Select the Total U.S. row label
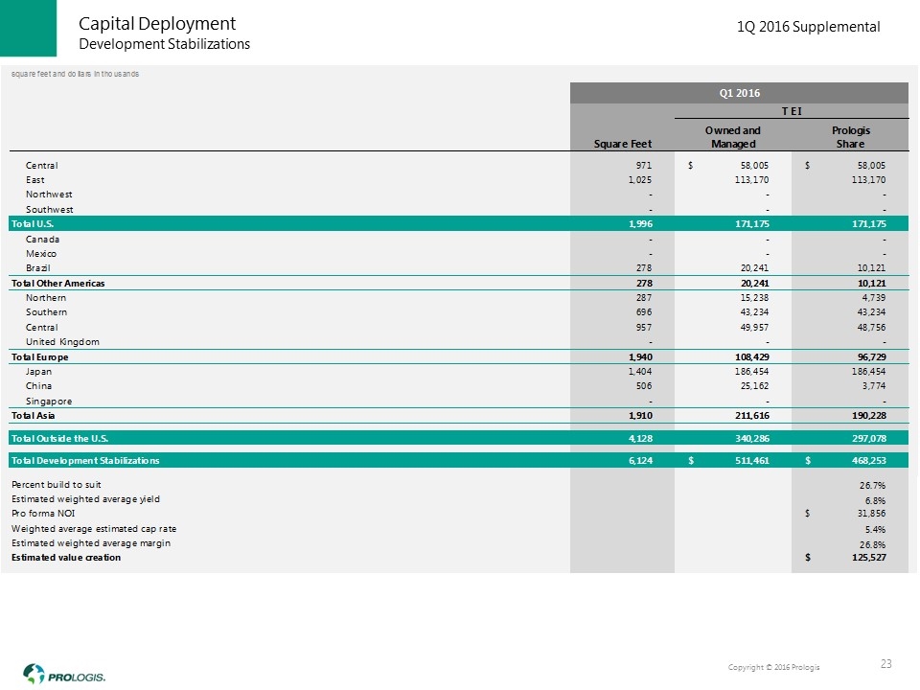The width and height of the screenshot is (920, 690). (x=33, y=223)
